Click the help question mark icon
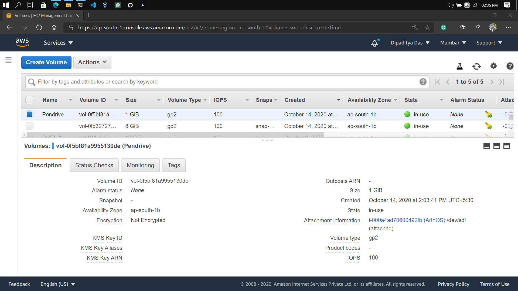 (510, 66)
